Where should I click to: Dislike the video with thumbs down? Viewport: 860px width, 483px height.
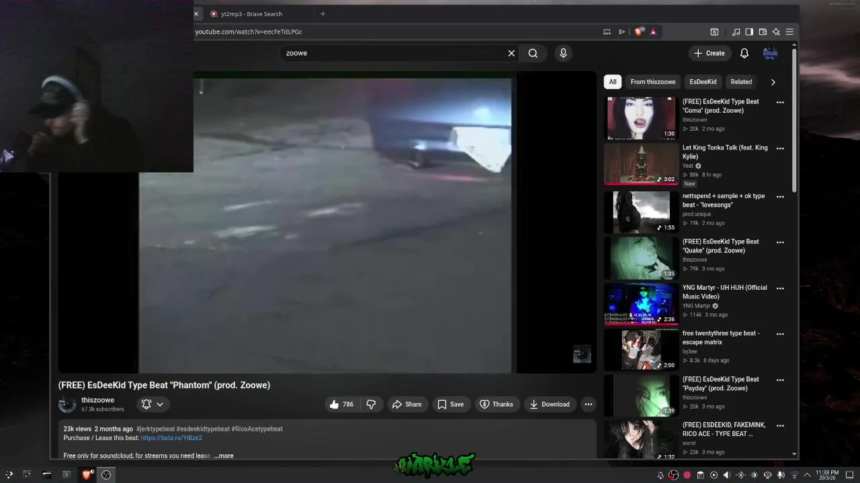(x=371, y=404)
